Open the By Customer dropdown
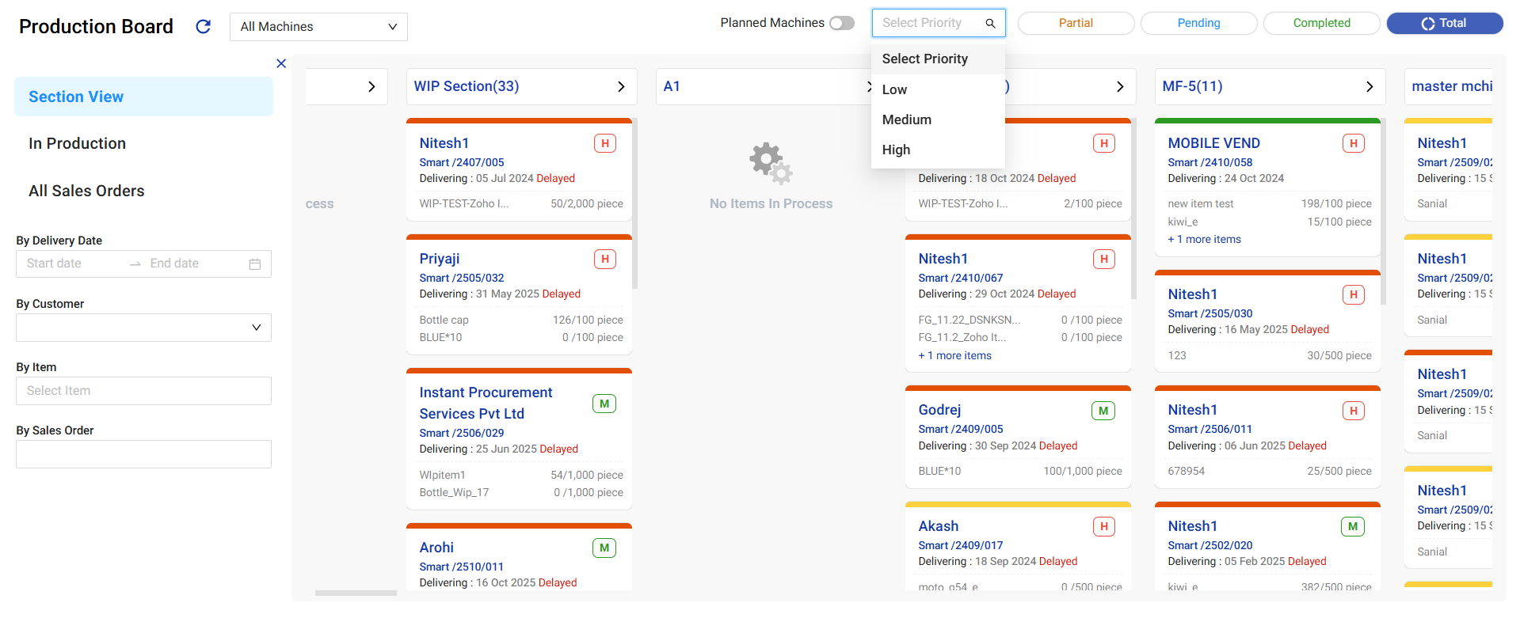 [143, 328]
